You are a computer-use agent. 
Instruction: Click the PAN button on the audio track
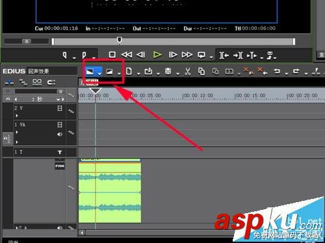point(60,166)
